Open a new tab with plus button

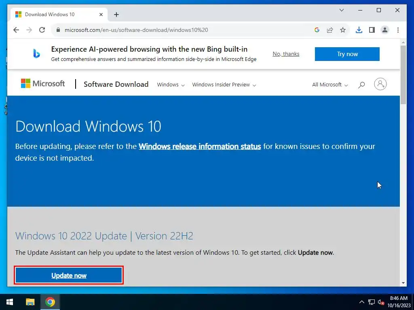(116, 15)
